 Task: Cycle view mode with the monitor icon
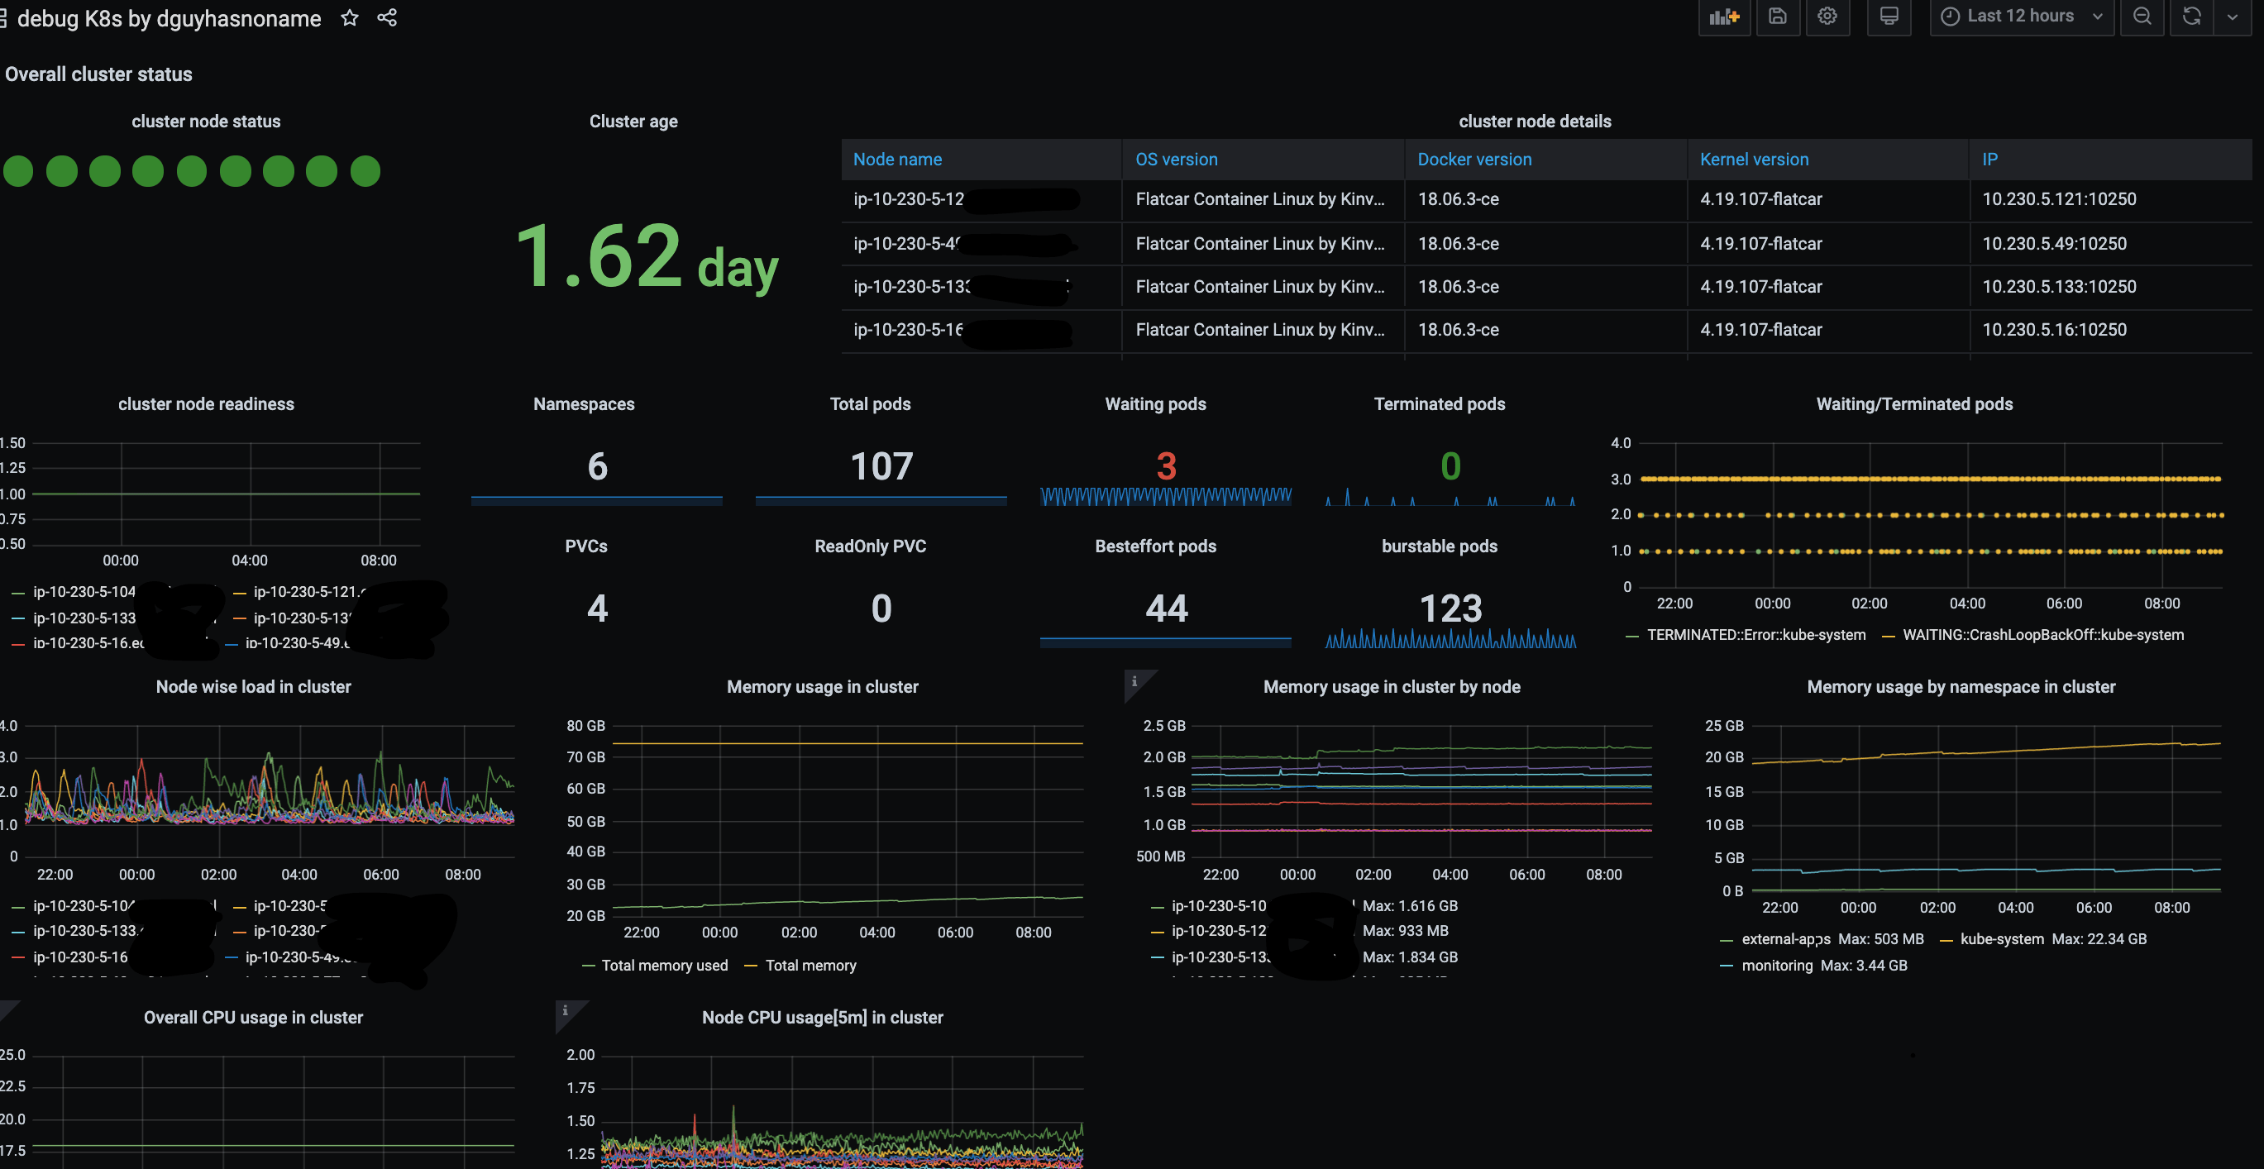click(1889, 17)
